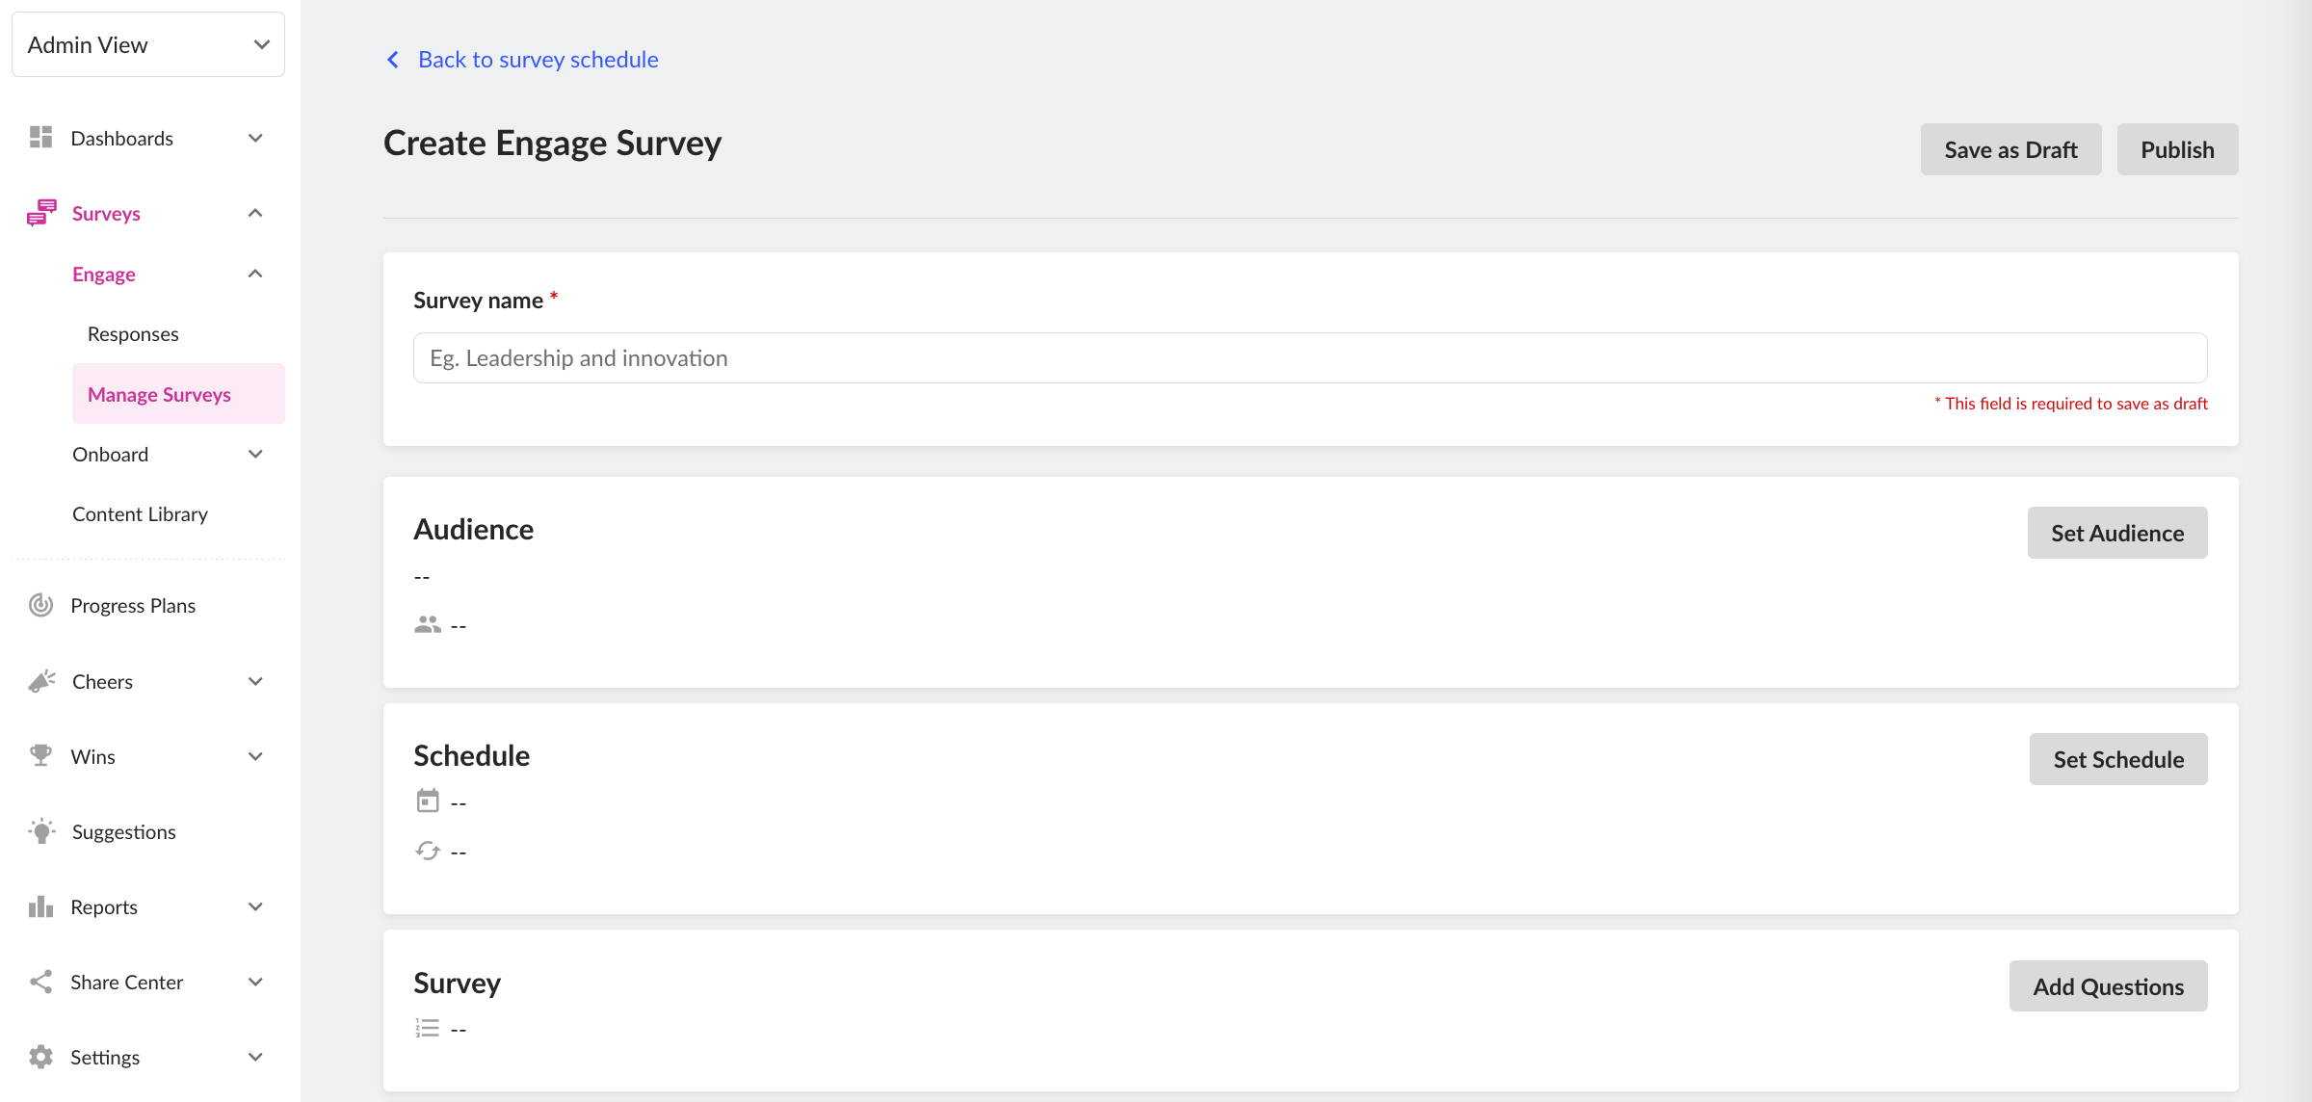This screenshot has height=1102, width=2312.
Task: Expand the Cheers menu chevron
Action: (255, 681)
